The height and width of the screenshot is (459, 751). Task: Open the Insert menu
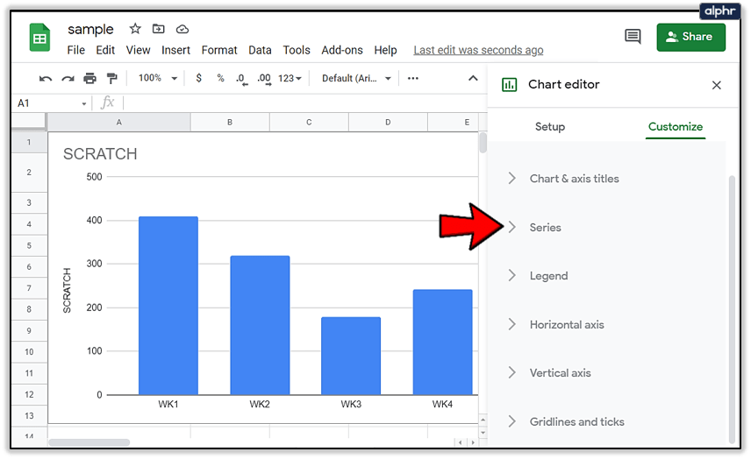[x=175, y=50]
